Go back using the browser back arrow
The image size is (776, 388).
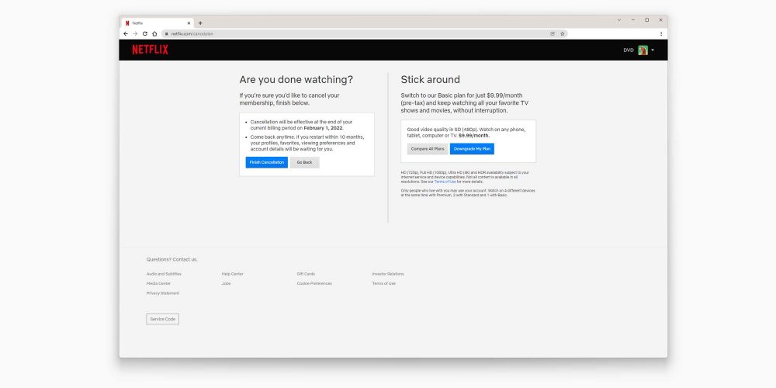point(126,33)
